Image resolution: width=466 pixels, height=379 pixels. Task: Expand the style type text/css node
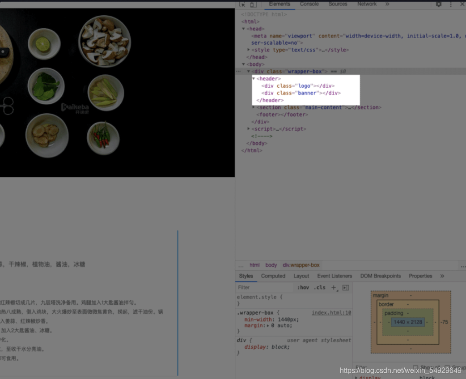pyautogui.click(x=249, y=50)
